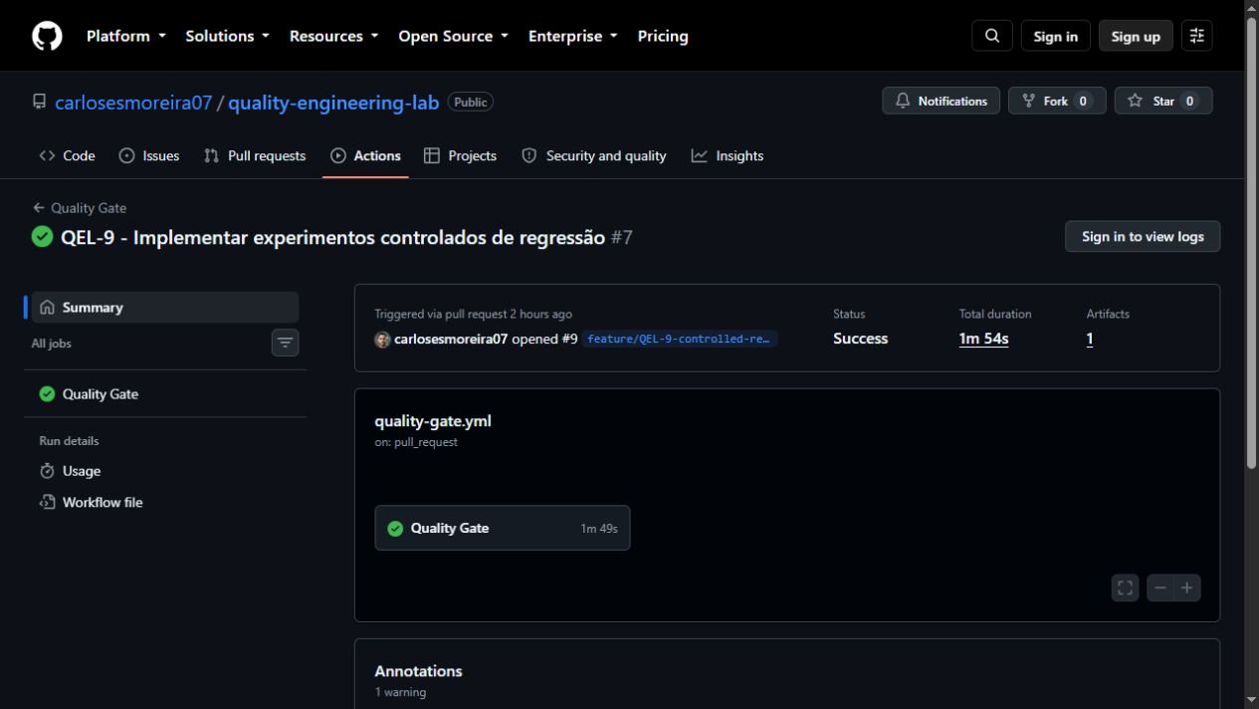Click the Notifications button
Image resolution: width=1259 pixels, height=709 pixels.
[941, 101]
